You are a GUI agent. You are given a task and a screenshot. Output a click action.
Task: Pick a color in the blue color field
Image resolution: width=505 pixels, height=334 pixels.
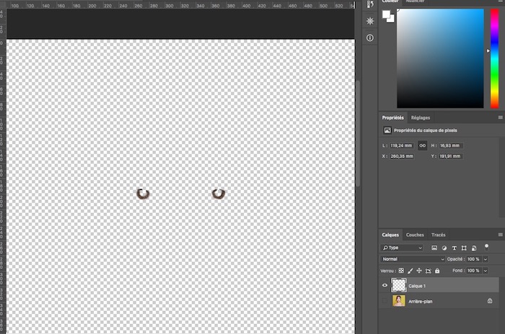(440, 58)
